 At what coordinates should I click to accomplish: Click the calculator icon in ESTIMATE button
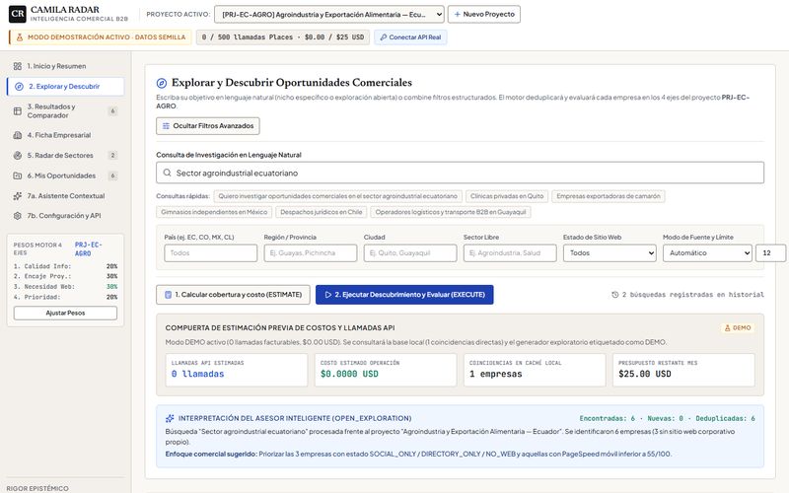[168, 295]
